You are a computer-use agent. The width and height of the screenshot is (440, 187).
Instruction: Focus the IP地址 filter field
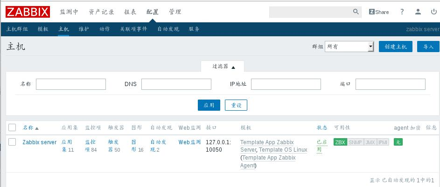pyautogui.click(x=286, y=84)
